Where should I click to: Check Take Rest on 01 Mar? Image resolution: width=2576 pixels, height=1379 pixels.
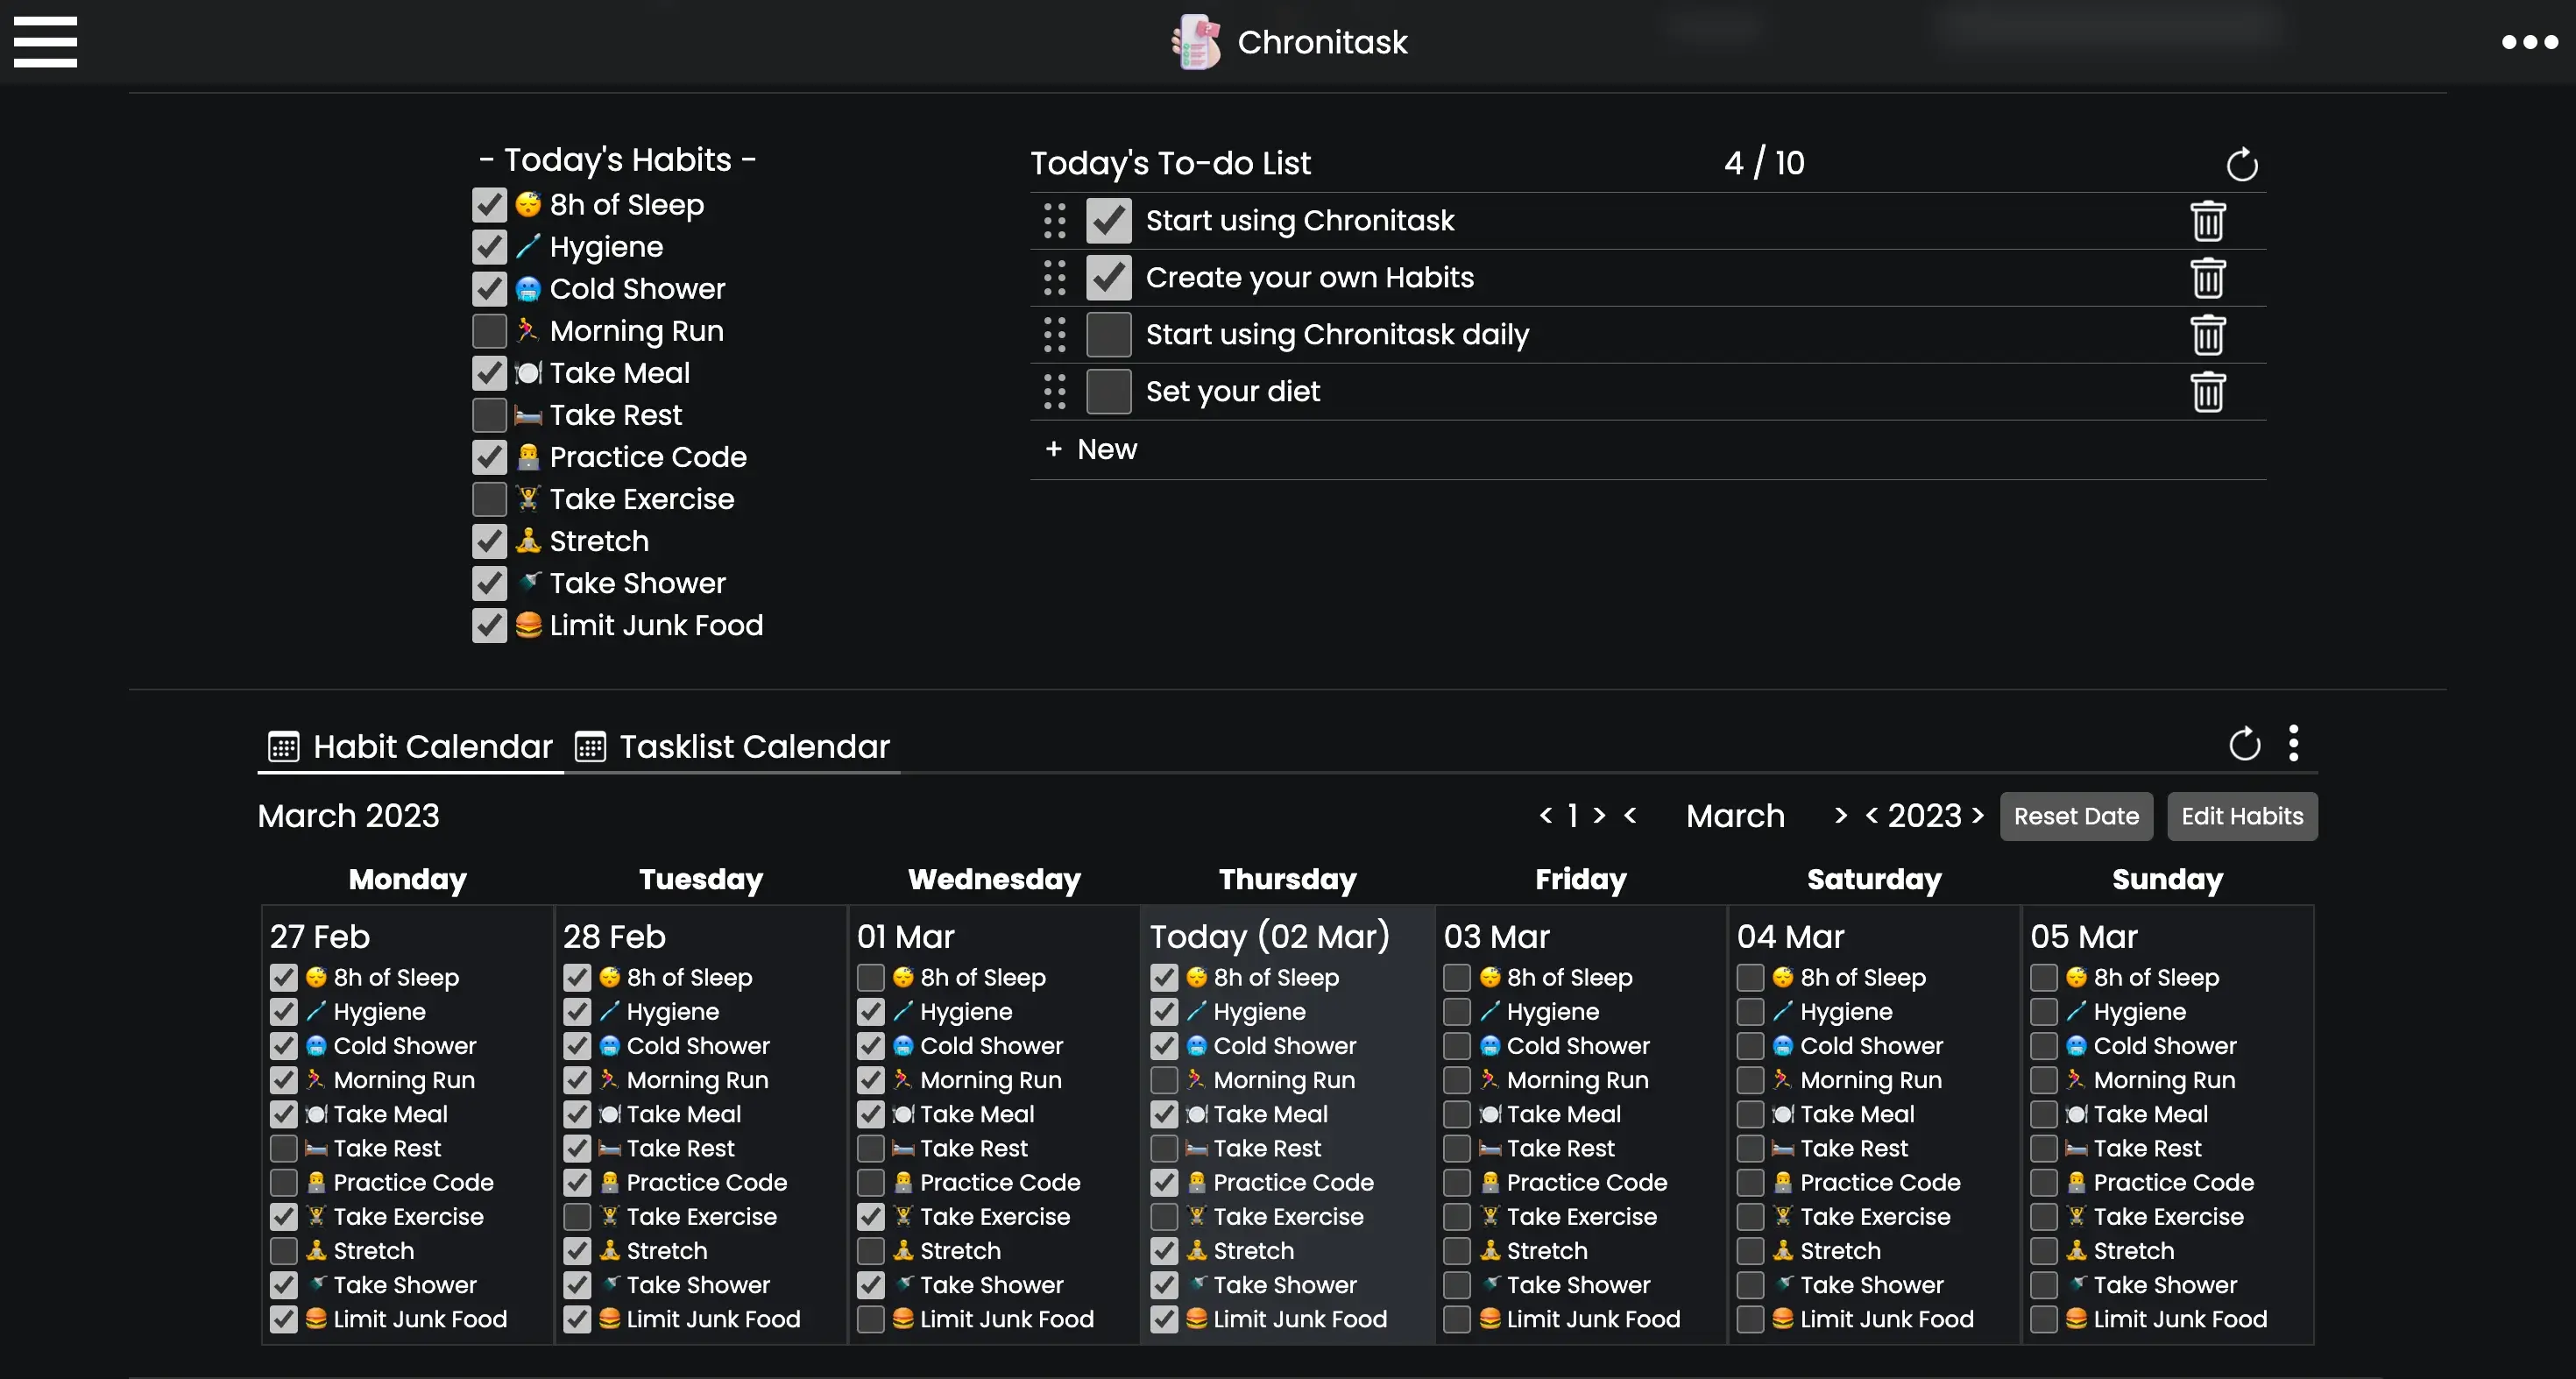pyautogui.click(x=871, y=1148)
